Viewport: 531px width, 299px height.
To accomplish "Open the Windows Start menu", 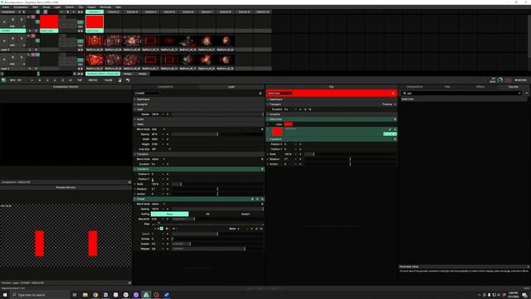I will coord(5,295).
